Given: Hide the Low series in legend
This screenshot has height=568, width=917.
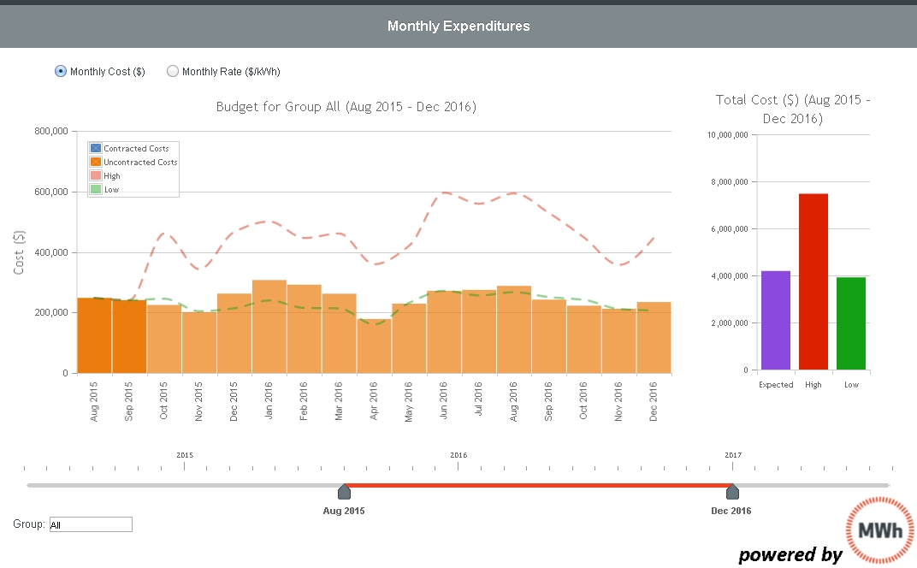Looking at the screenshot, I should (111, 190).
